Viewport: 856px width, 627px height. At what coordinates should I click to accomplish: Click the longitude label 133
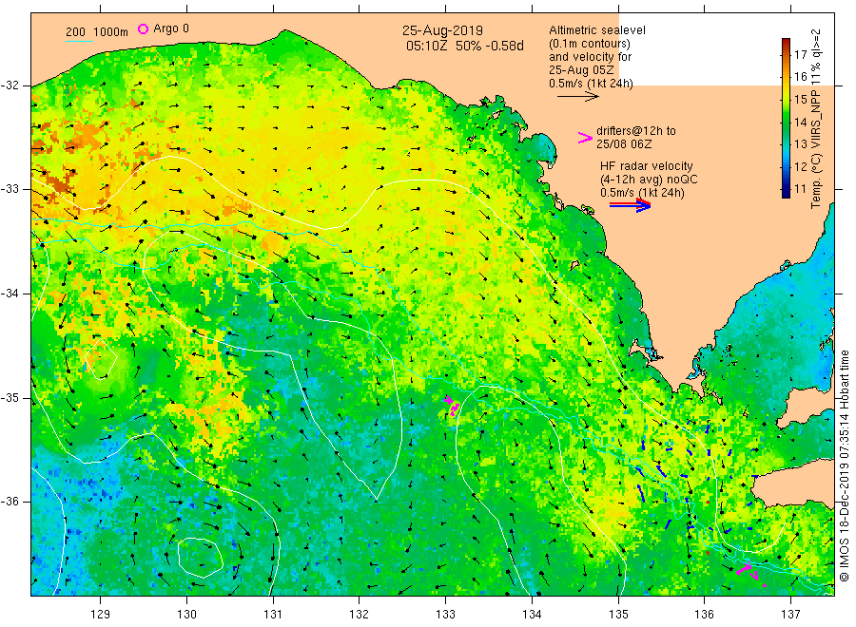pos(445,615)
